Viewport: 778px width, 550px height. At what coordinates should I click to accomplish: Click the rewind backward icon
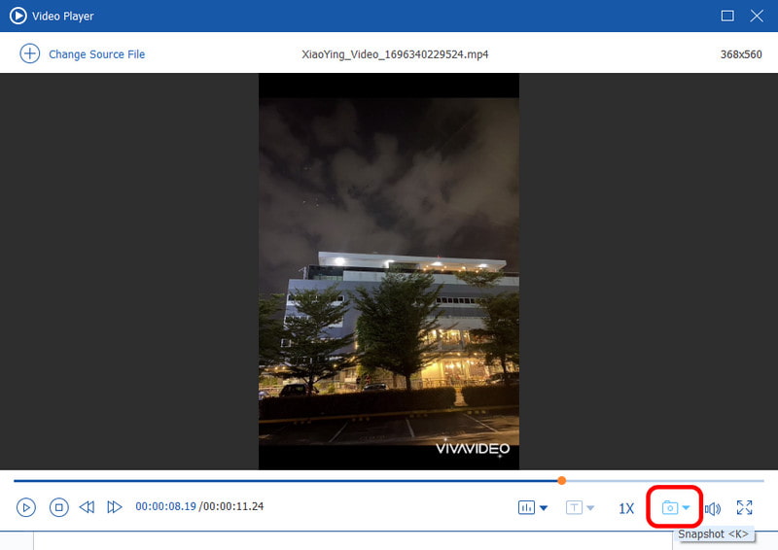click(87, 507)
